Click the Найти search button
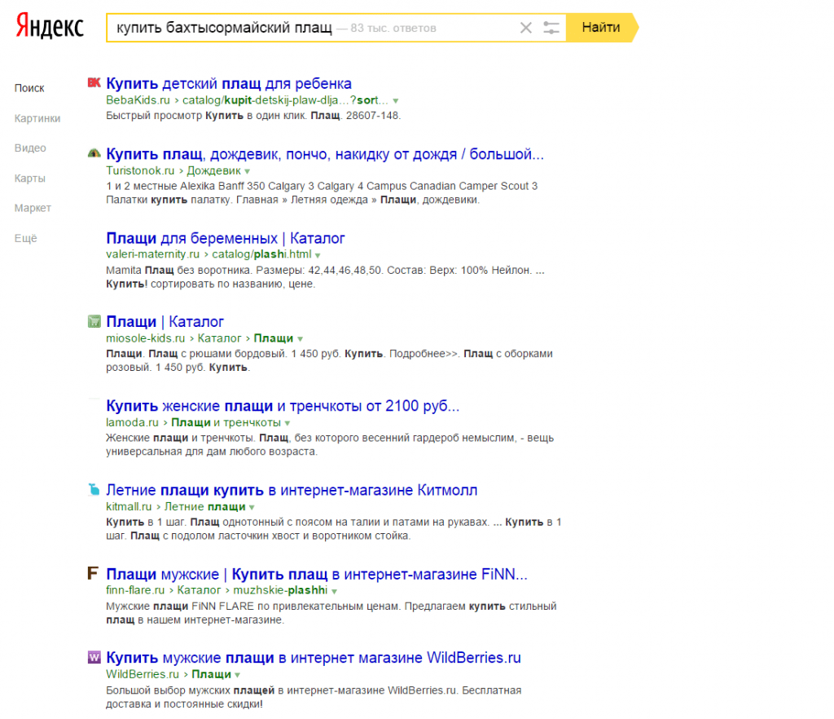The width and height of the screenshot is (834, 719). 601,28
